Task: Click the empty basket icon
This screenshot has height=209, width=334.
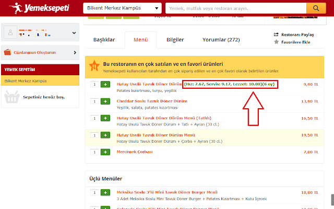Action: (x=12, y=97)
